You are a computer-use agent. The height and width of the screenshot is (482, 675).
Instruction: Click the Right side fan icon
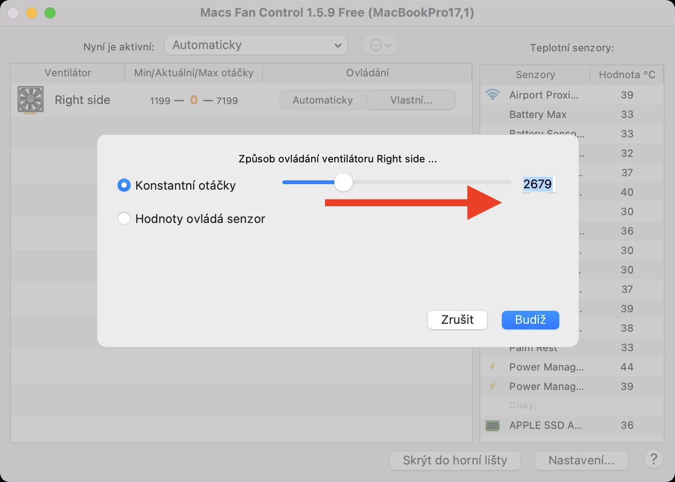click(x=31, y=99)
